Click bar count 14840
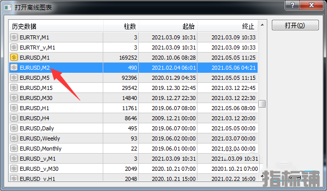 [x=130, y=98]
